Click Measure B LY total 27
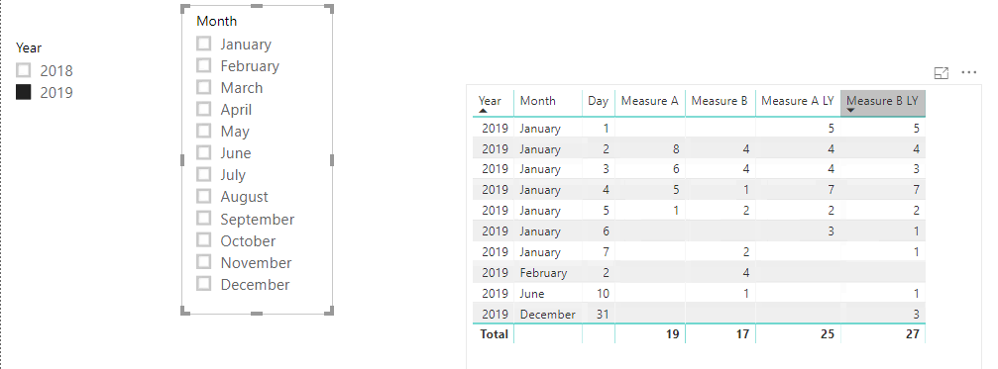 [x=913, y=334]
